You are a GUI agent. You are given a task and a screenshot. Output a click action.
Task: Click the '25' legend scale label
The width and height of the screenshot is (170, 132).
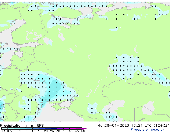click(x=52, y=131)
